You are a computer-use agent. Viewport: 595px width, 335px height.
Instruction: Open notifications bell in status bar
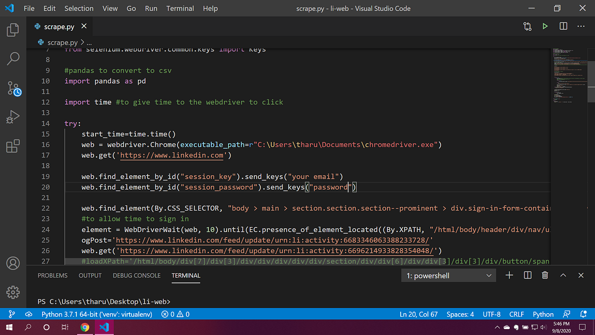pos(583,314)
